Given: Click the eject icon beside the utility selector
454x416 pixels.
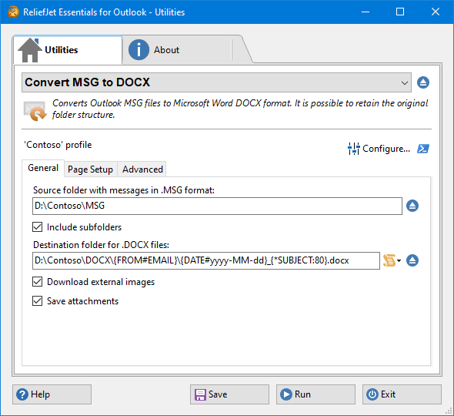Looking at the screenshot, I should click(x=423, y=82).
